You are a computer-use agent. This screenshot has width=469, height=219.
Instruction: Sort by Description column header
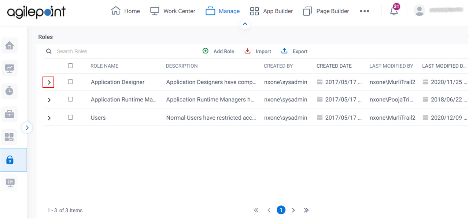click(x=182, y=66)
